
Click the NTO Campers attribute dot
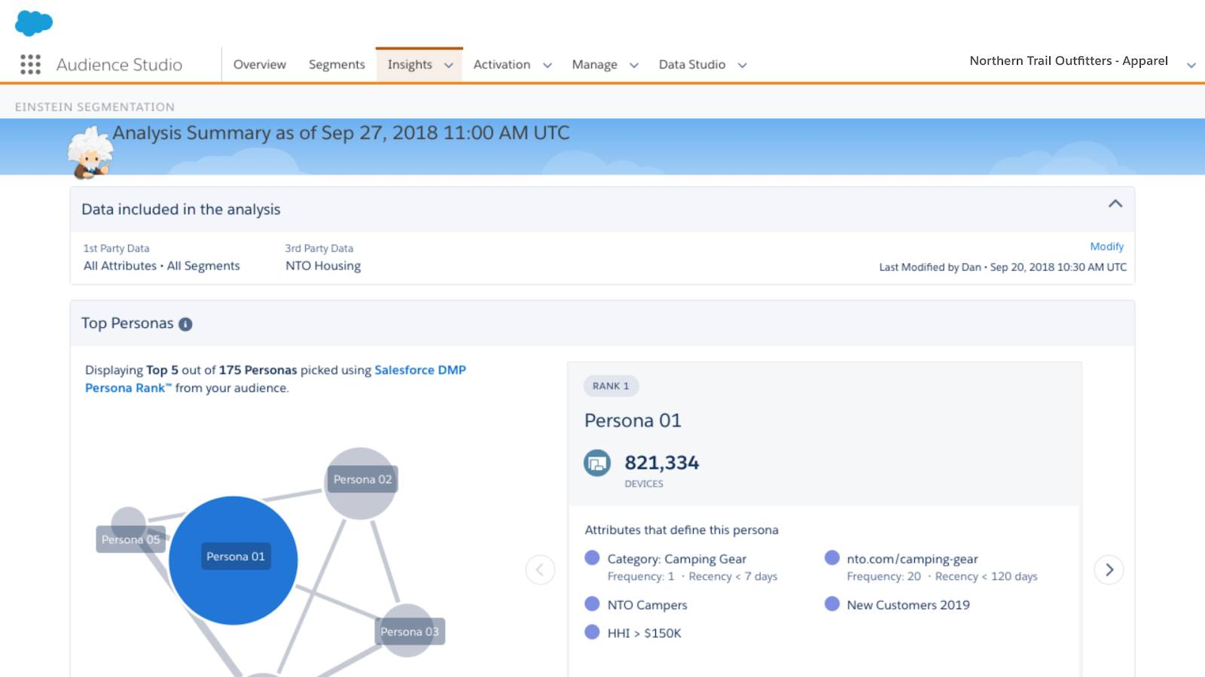(592, 604)
